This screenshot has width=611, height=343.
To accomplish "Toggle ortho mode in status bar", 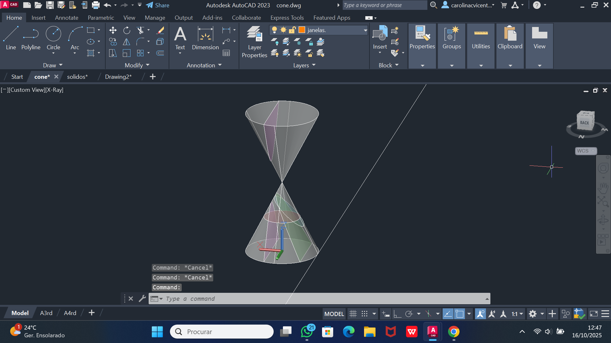I will (397, 314).
